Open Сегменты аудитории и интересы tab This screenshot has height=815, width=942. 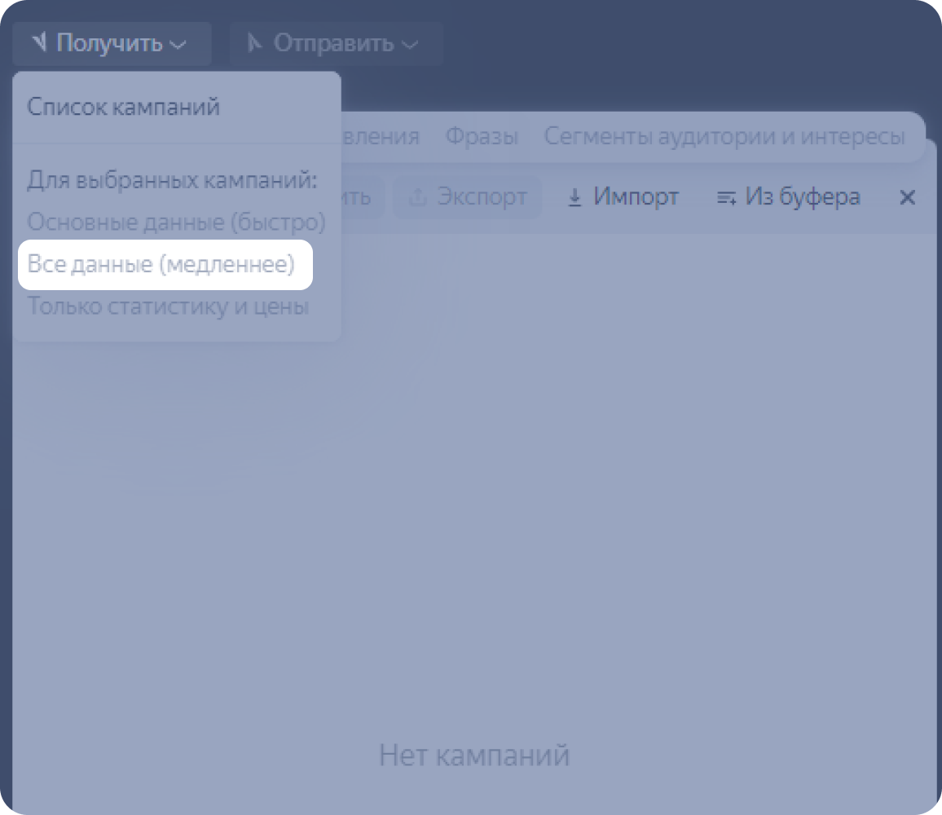[x=724, y=136]
